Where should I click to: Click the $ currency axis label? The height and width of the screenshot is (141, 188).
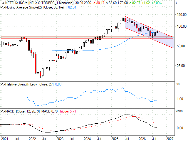click(176, 3)
